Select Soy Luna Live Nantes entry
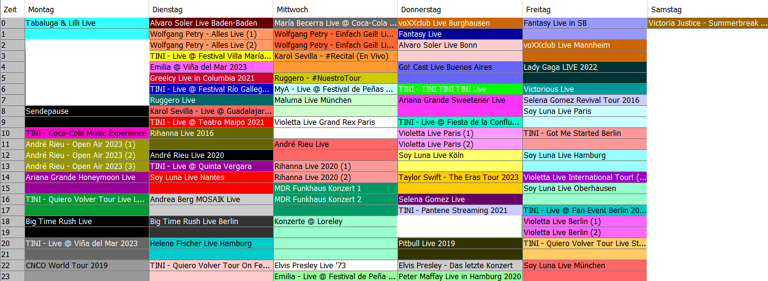Image resolution: width=768 pixels, height=281 pixels. pos(211,178)
